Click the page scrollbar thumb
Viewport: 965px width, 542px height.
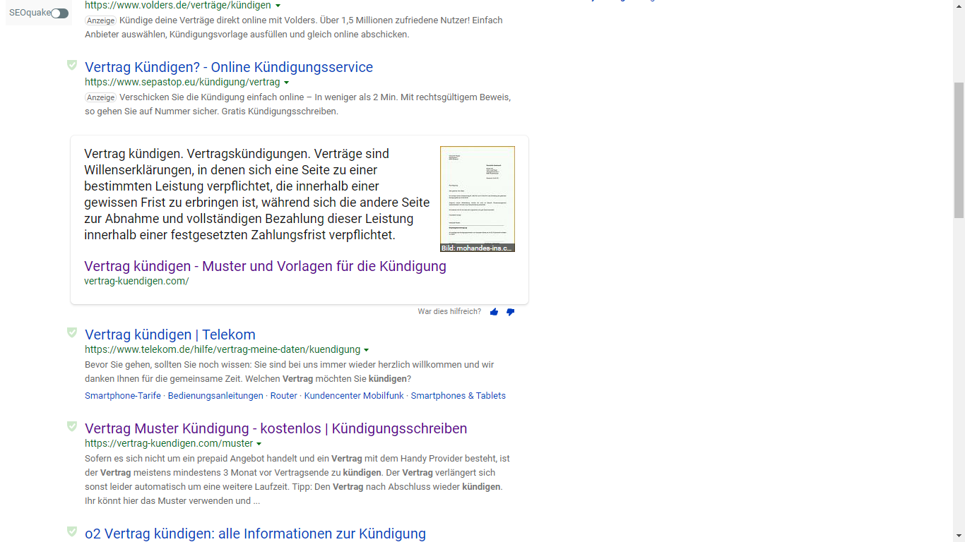[959, 150]
